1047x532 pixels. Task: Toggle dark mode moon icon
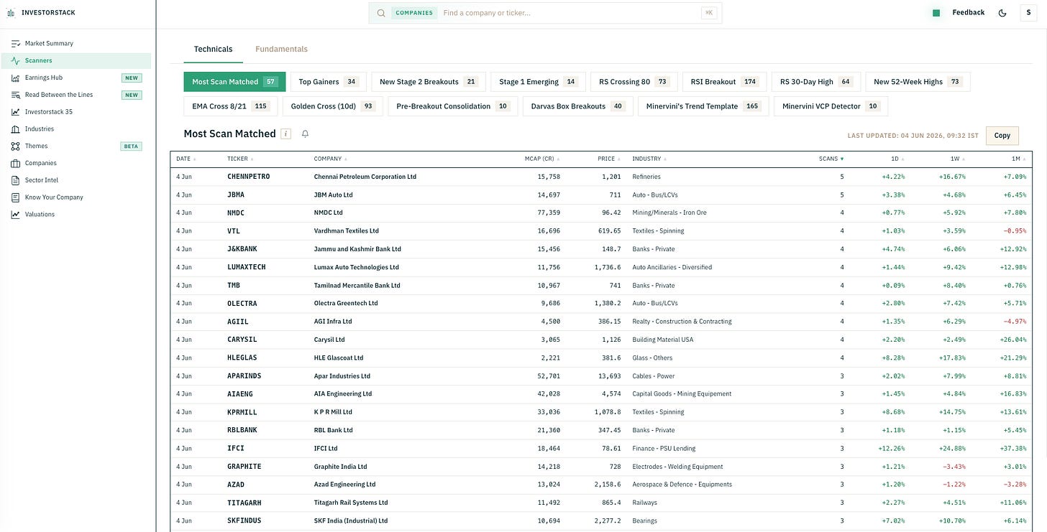[x=1002, y=13]
